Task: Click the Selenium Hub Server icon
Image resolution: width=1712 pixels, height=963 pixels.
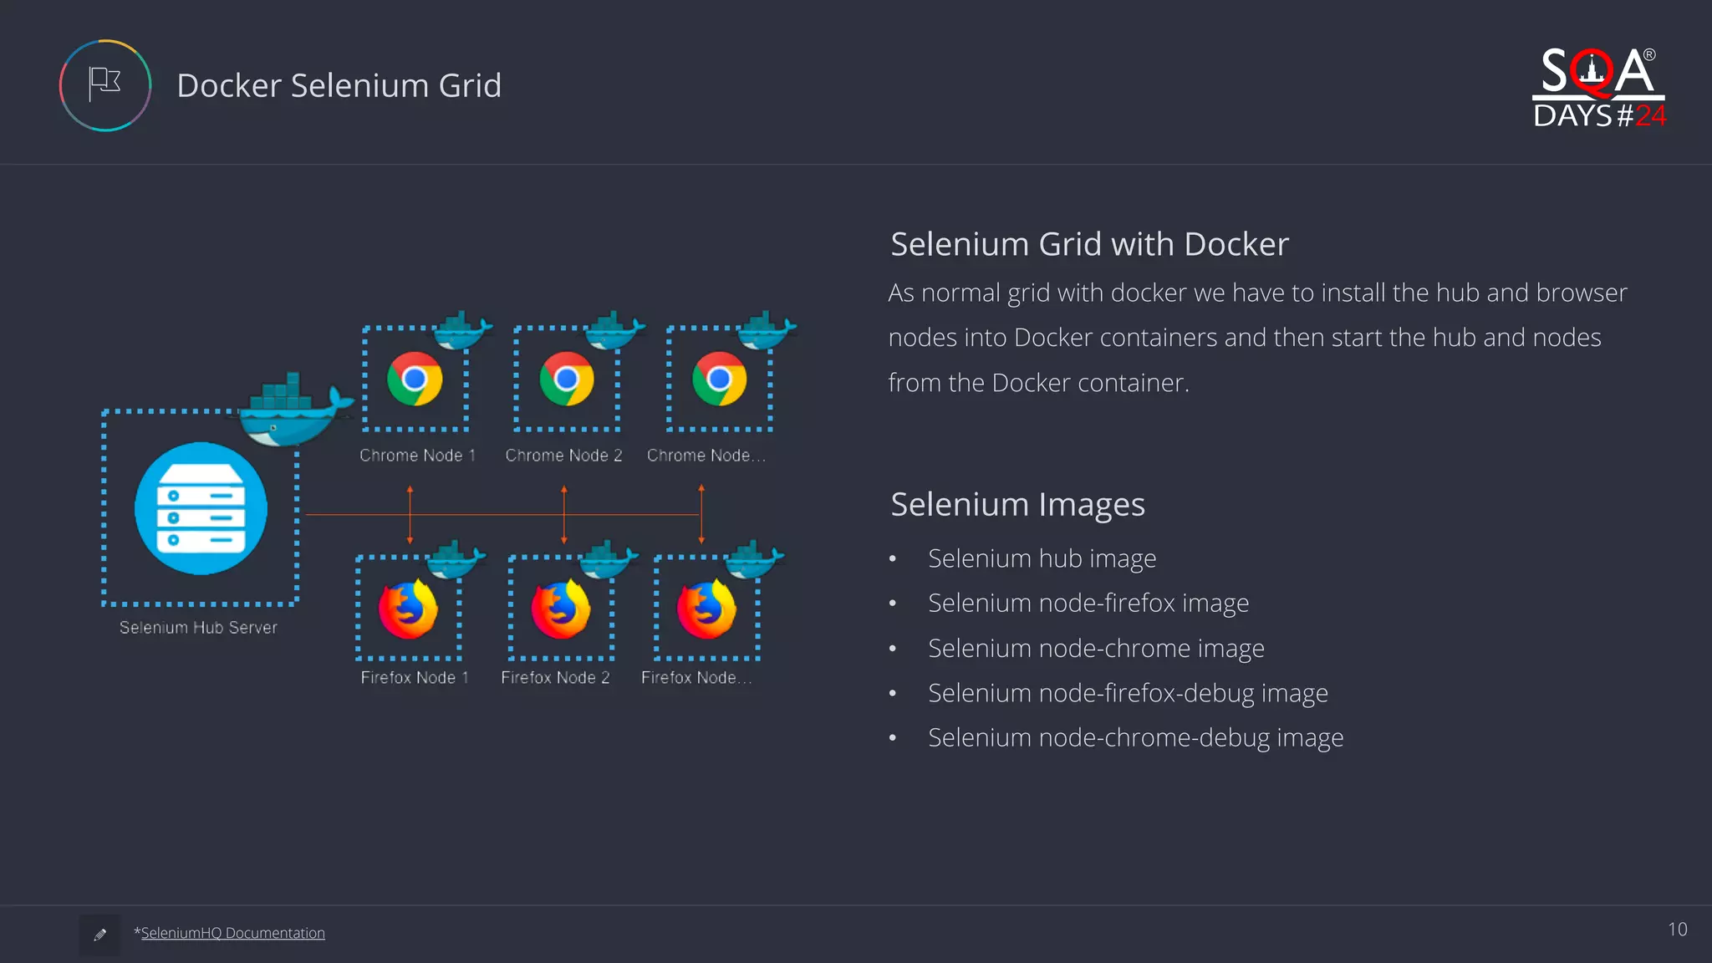Action: 201,508
